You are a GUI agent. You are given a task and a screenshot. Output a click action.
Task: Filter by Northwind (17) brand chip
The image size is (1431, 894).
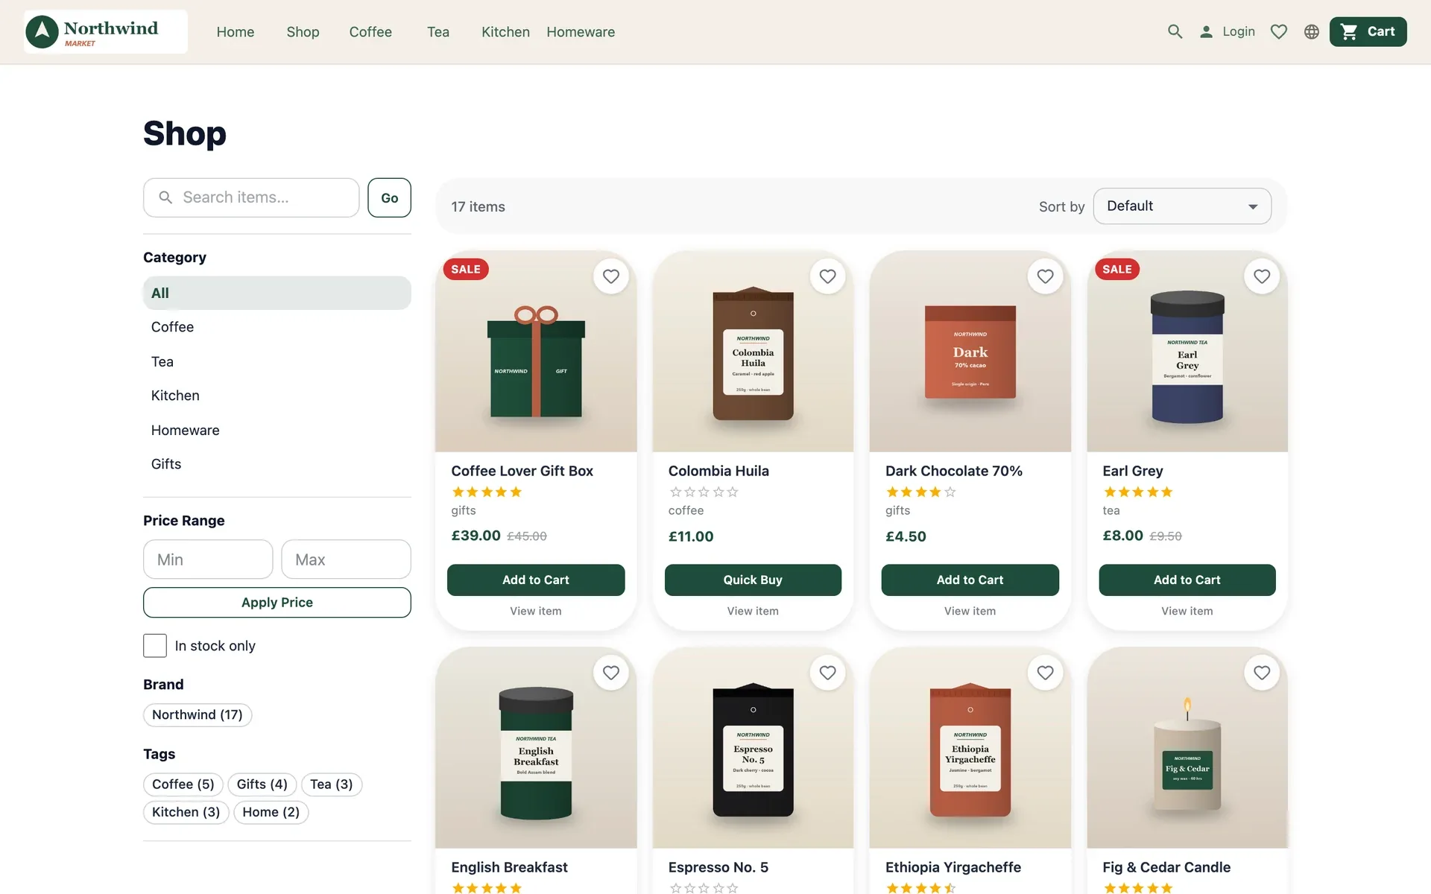point(198,714)
